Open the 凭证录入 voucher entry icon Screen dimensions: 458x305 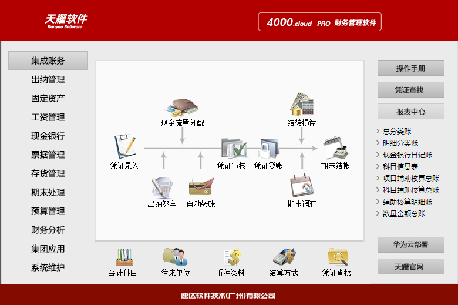pyautogui.click(x=124, y=146)
